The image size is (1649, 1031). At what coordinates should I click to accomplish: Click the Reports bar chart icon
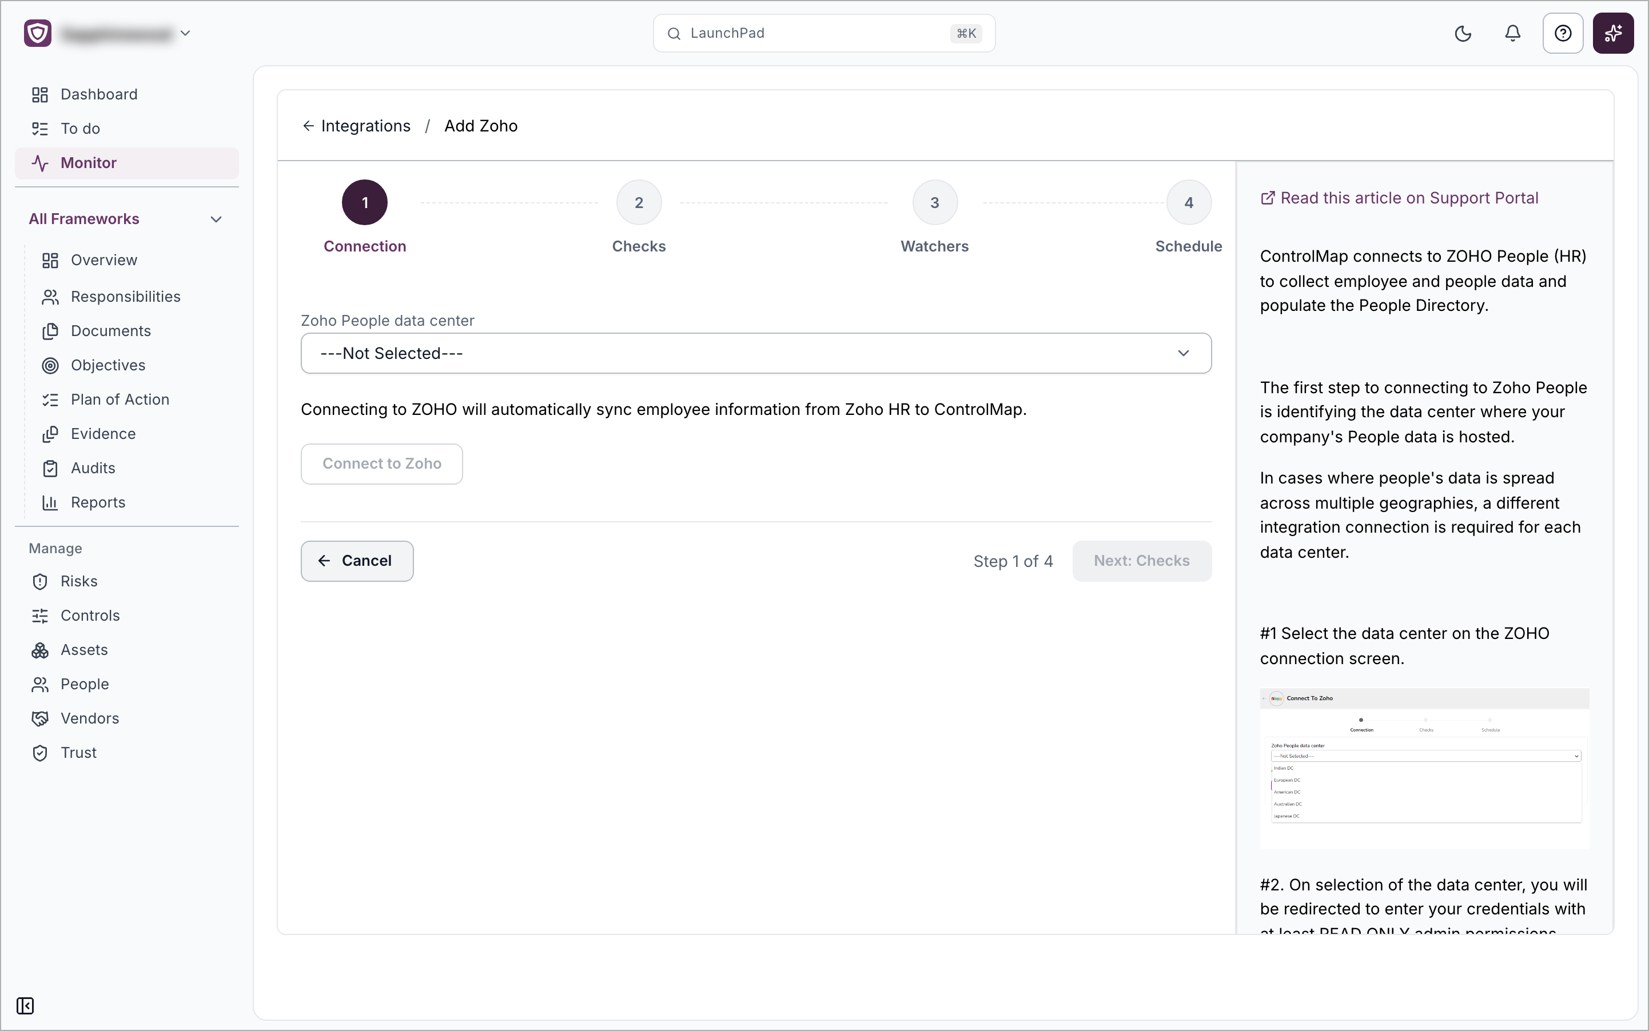pyautogui.click(x=50, y=502)
